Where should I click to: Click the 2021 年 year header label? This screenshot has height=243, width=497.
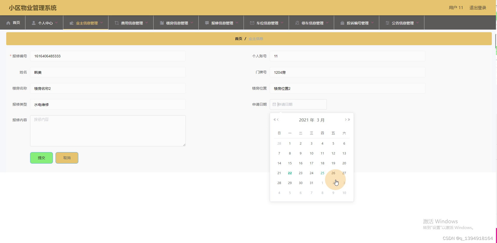tap(307, 120)
